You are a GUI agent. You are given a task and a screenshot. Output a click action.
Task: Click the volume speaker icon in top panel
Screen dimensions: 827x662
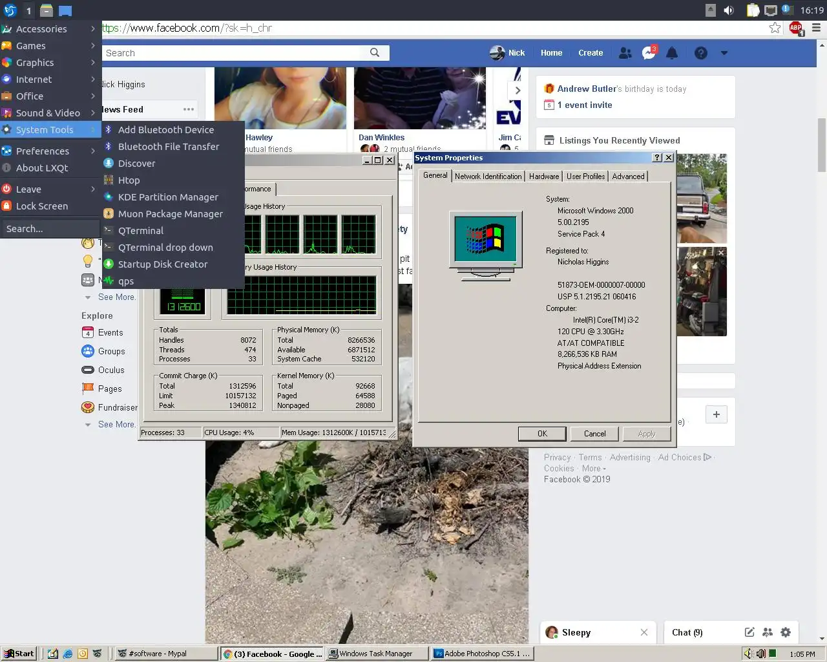[x=729, y=10]
